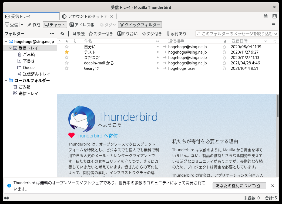Mark "自分に" message as junk

pyautogui.click(x=224, y=47)
